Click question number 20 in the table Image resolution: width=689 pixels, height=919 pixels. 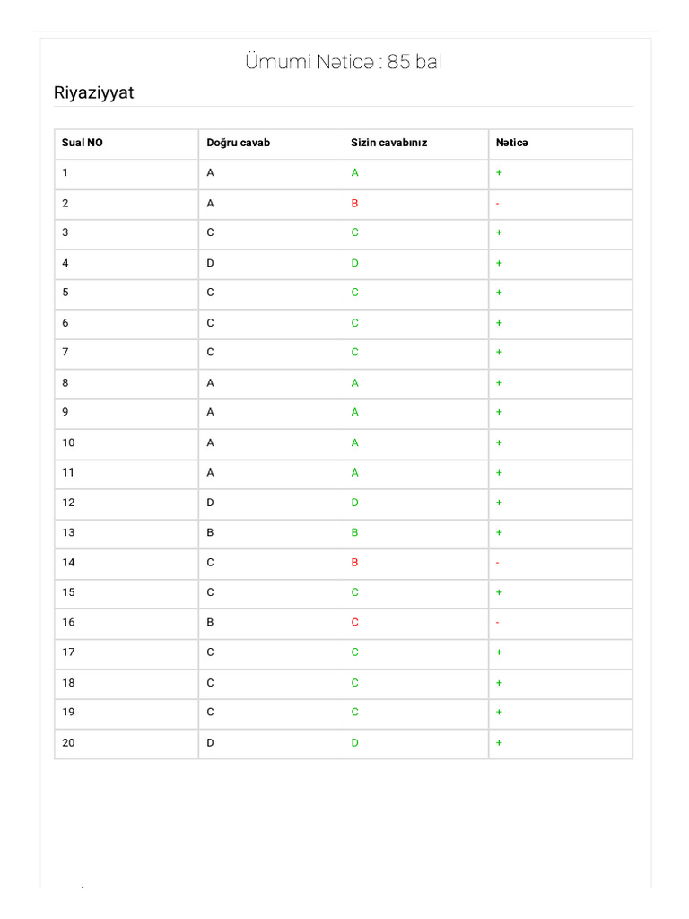pyautogui.click(x=69, y=742)
